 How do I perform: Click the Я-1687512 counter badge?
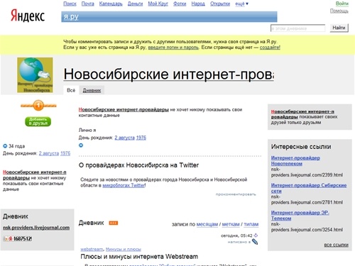pos(18,239)
